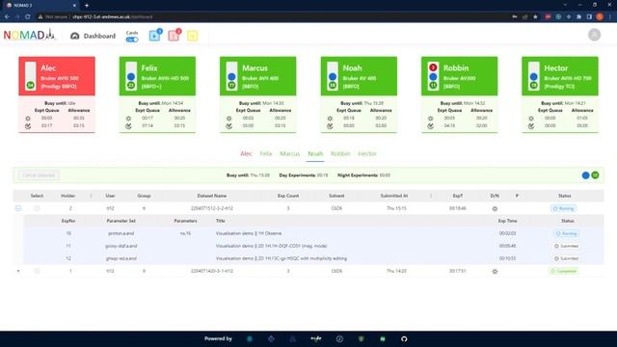The width and height of the screenshot is (617, 347).
Task: Click the blue running circle on Noah card
Action: 333,77
